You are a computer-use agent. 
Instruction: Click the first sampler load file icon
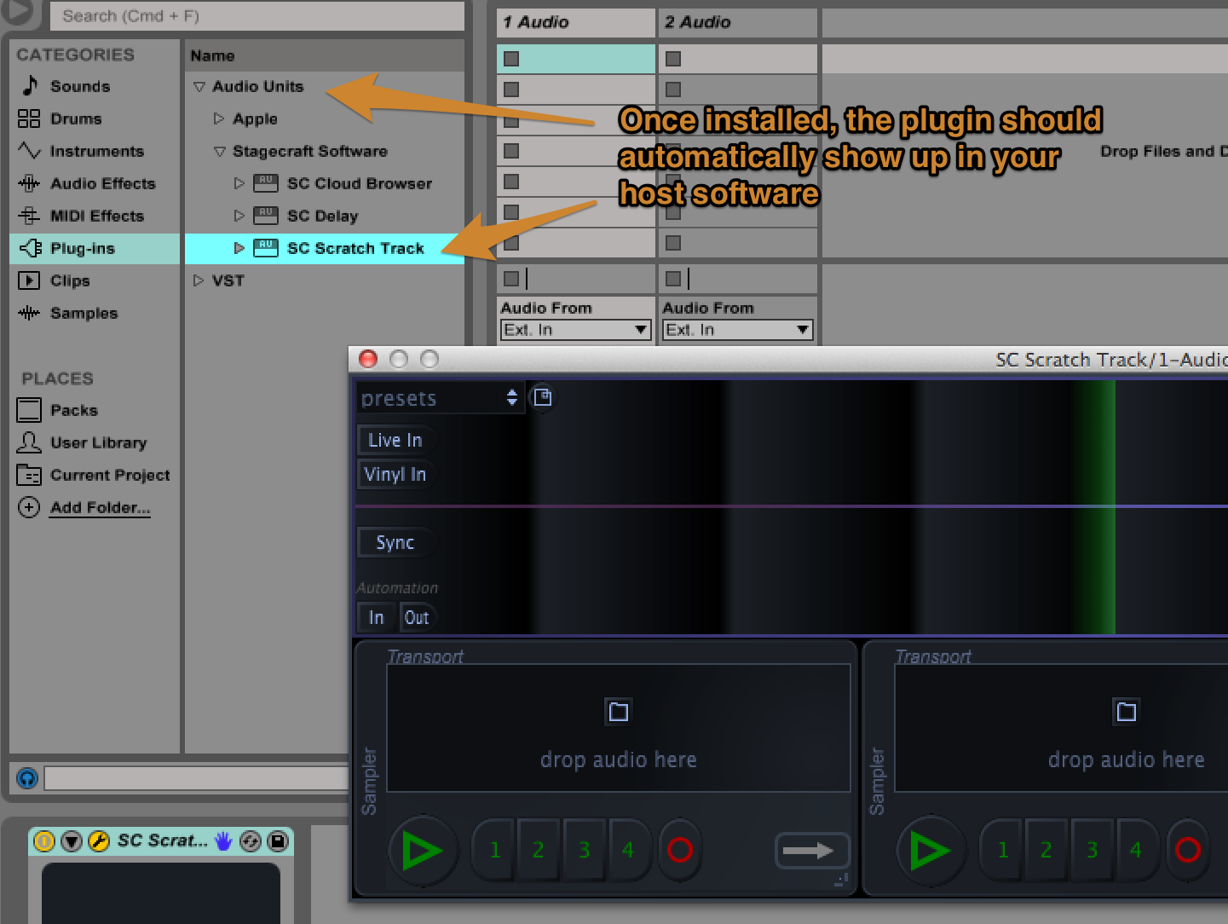click(619, 711)
